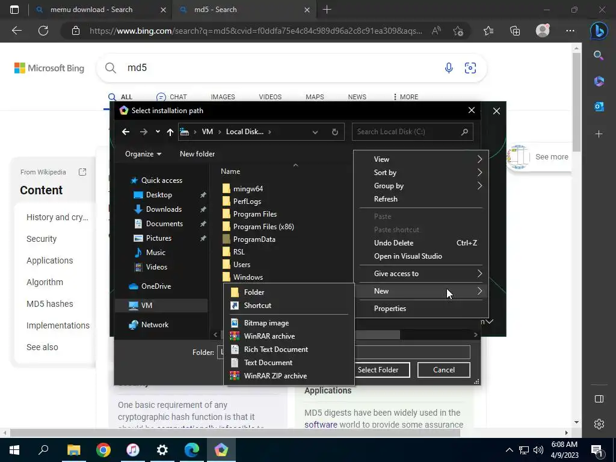Screen dimensions: 616x462
Task: Click the Search Local Disk (C:) field
Action: (413, 132)
